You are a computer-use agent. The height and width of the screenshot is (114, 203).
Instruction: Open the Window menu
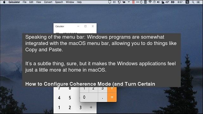coord(70,2)
